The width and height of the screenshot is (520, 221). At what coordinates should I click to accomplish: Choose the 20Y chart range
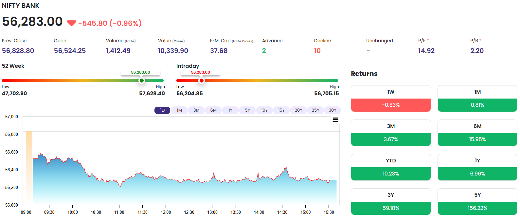point(298,110)
